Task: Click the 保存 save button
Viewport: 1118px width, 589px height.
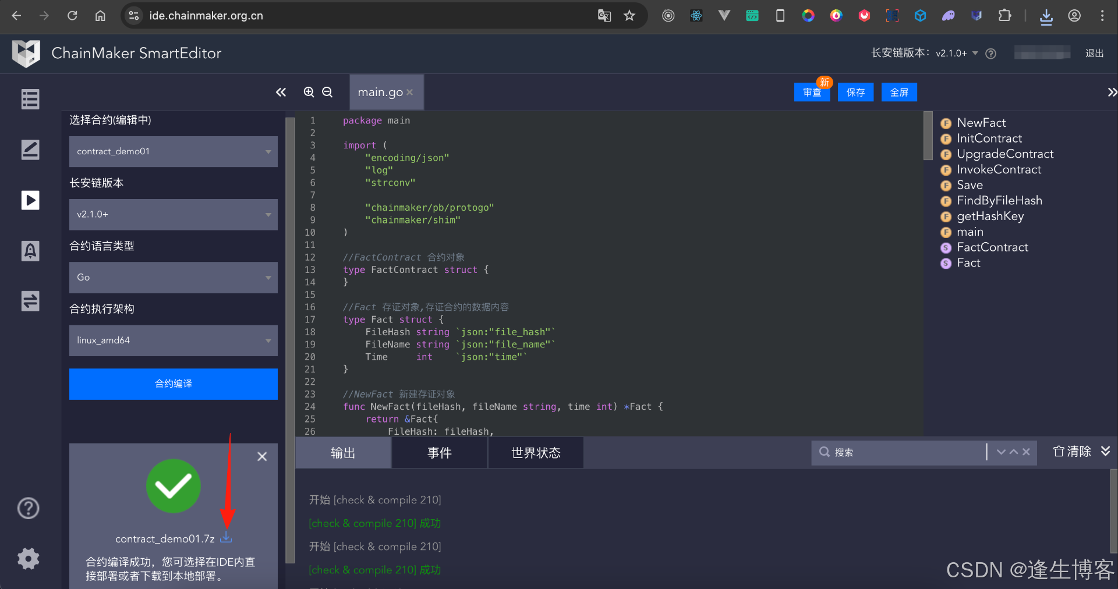Action: coord(855,92)
